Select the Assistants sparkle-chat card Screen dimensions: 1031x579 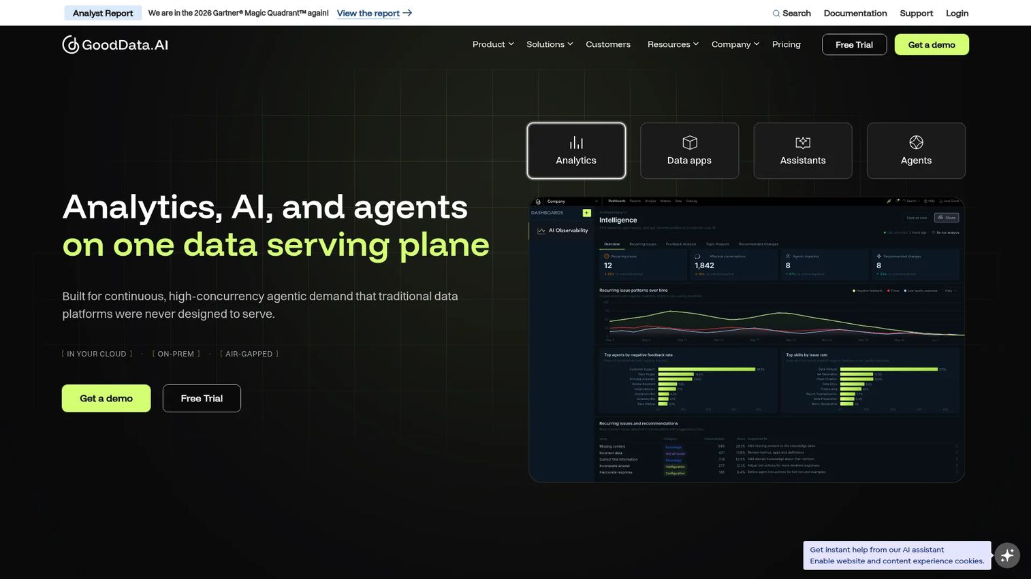803,150
